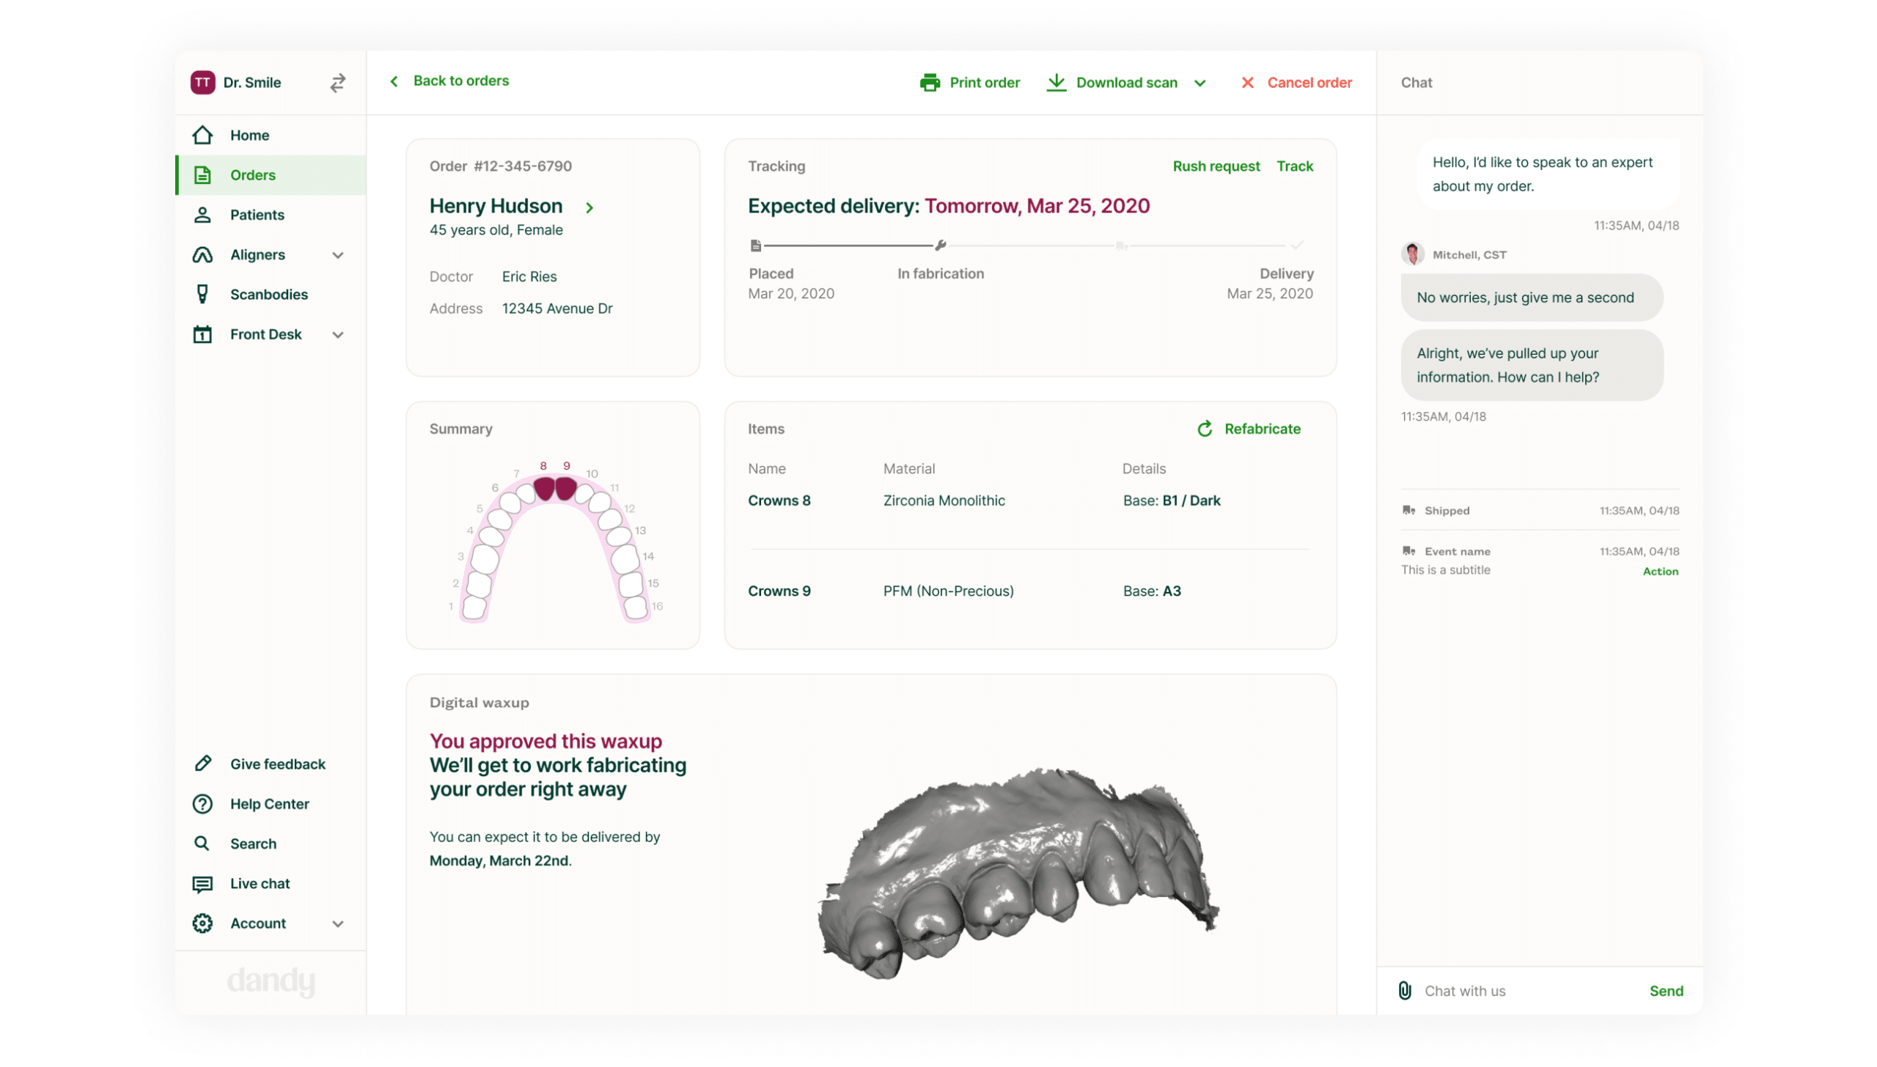Select the Orders icon in the sidebar

pos(202,174)
